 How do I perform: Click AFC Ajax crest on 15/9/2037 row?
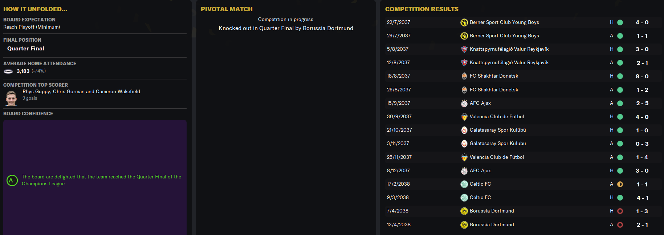coord(464,103)
